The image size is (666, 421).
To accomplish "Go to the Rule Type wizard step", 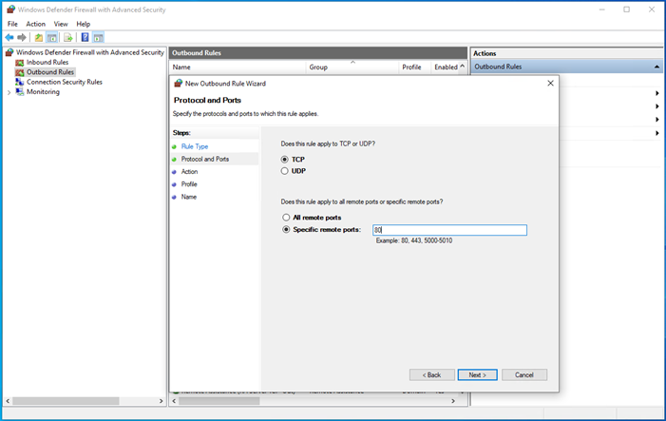I will [x=195, y=146].
